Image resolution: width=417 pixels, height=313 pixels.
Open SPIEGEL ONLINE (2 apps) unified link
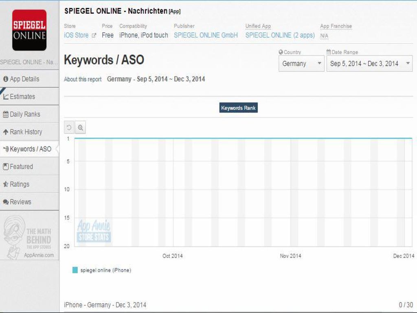pyautogui.click(x=280, y=35)
